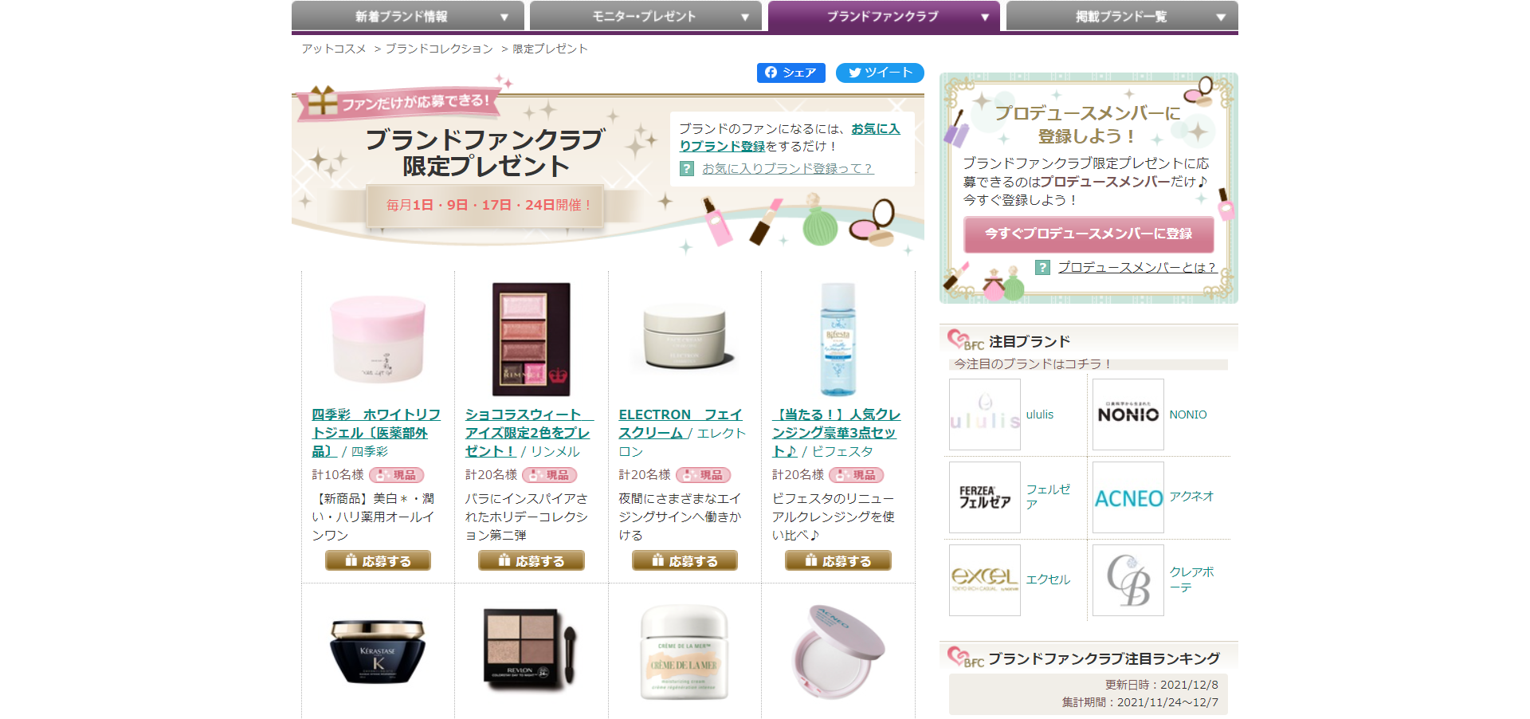Open the Rimmel eyeshadow palette image

532,340
